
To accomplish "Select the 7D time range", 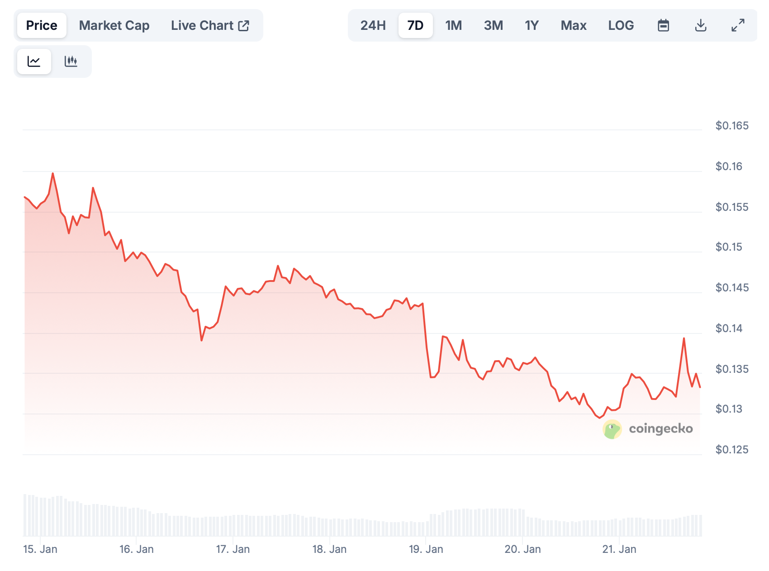I will coord(415,25).
